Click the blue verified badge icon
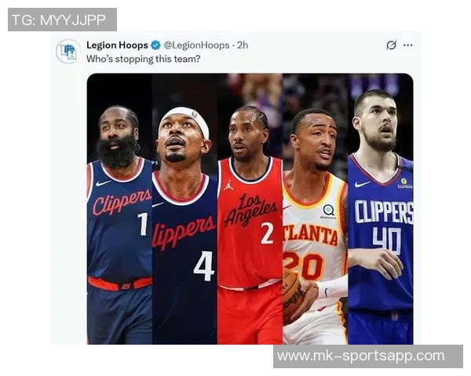The height and width of the screenshot is (376, 471). click(155, 45)
